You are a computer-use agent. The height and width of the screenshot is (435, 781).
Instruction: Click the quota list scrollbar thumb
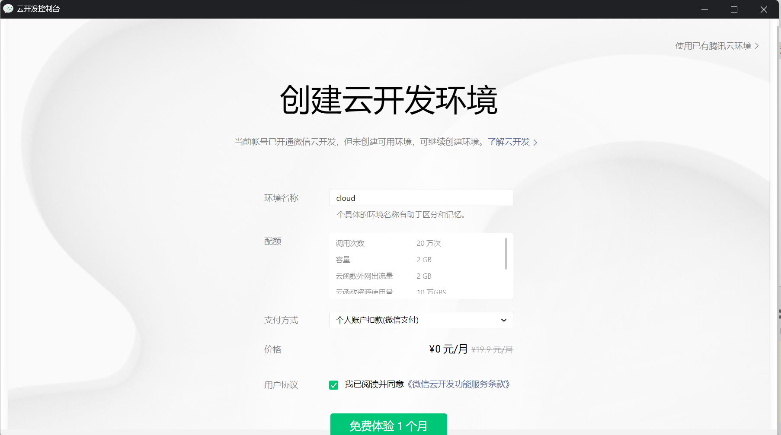tap(506, 254)
